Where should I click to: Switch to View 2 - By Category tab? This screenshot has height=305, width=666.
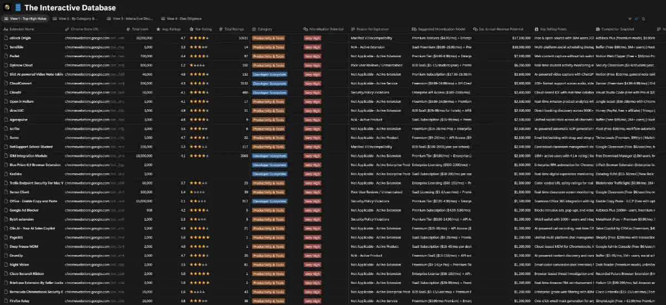[x=81, y=19]
